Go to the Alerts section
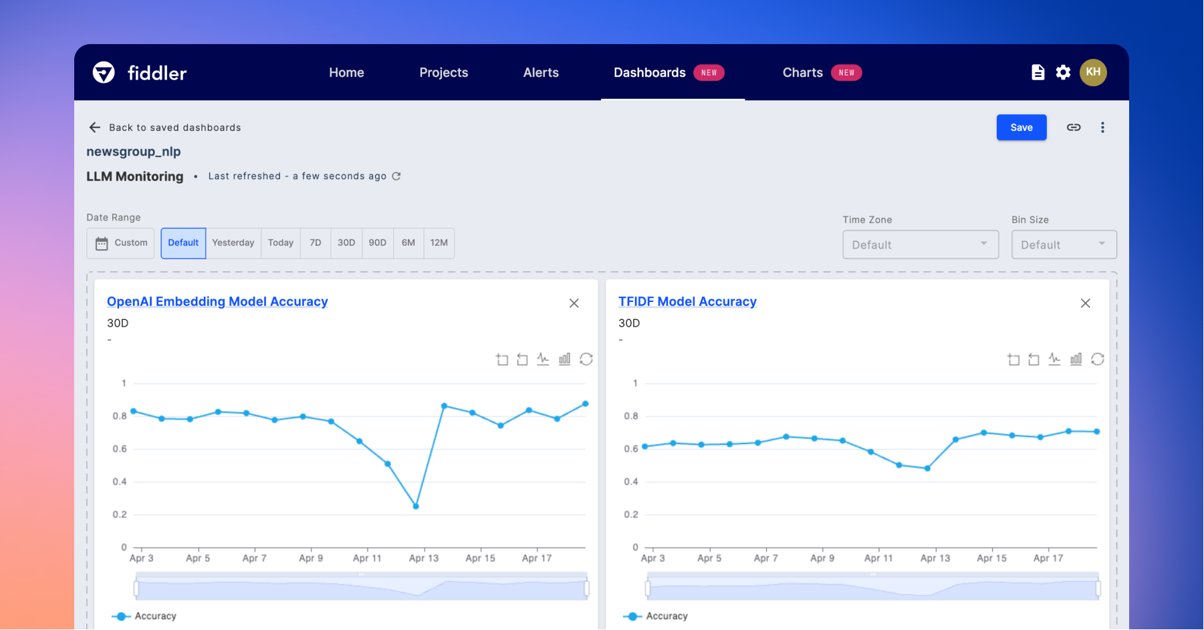The height and width of the screenshot is (630, 1204). pyautogui.click(x=541, y=72)
